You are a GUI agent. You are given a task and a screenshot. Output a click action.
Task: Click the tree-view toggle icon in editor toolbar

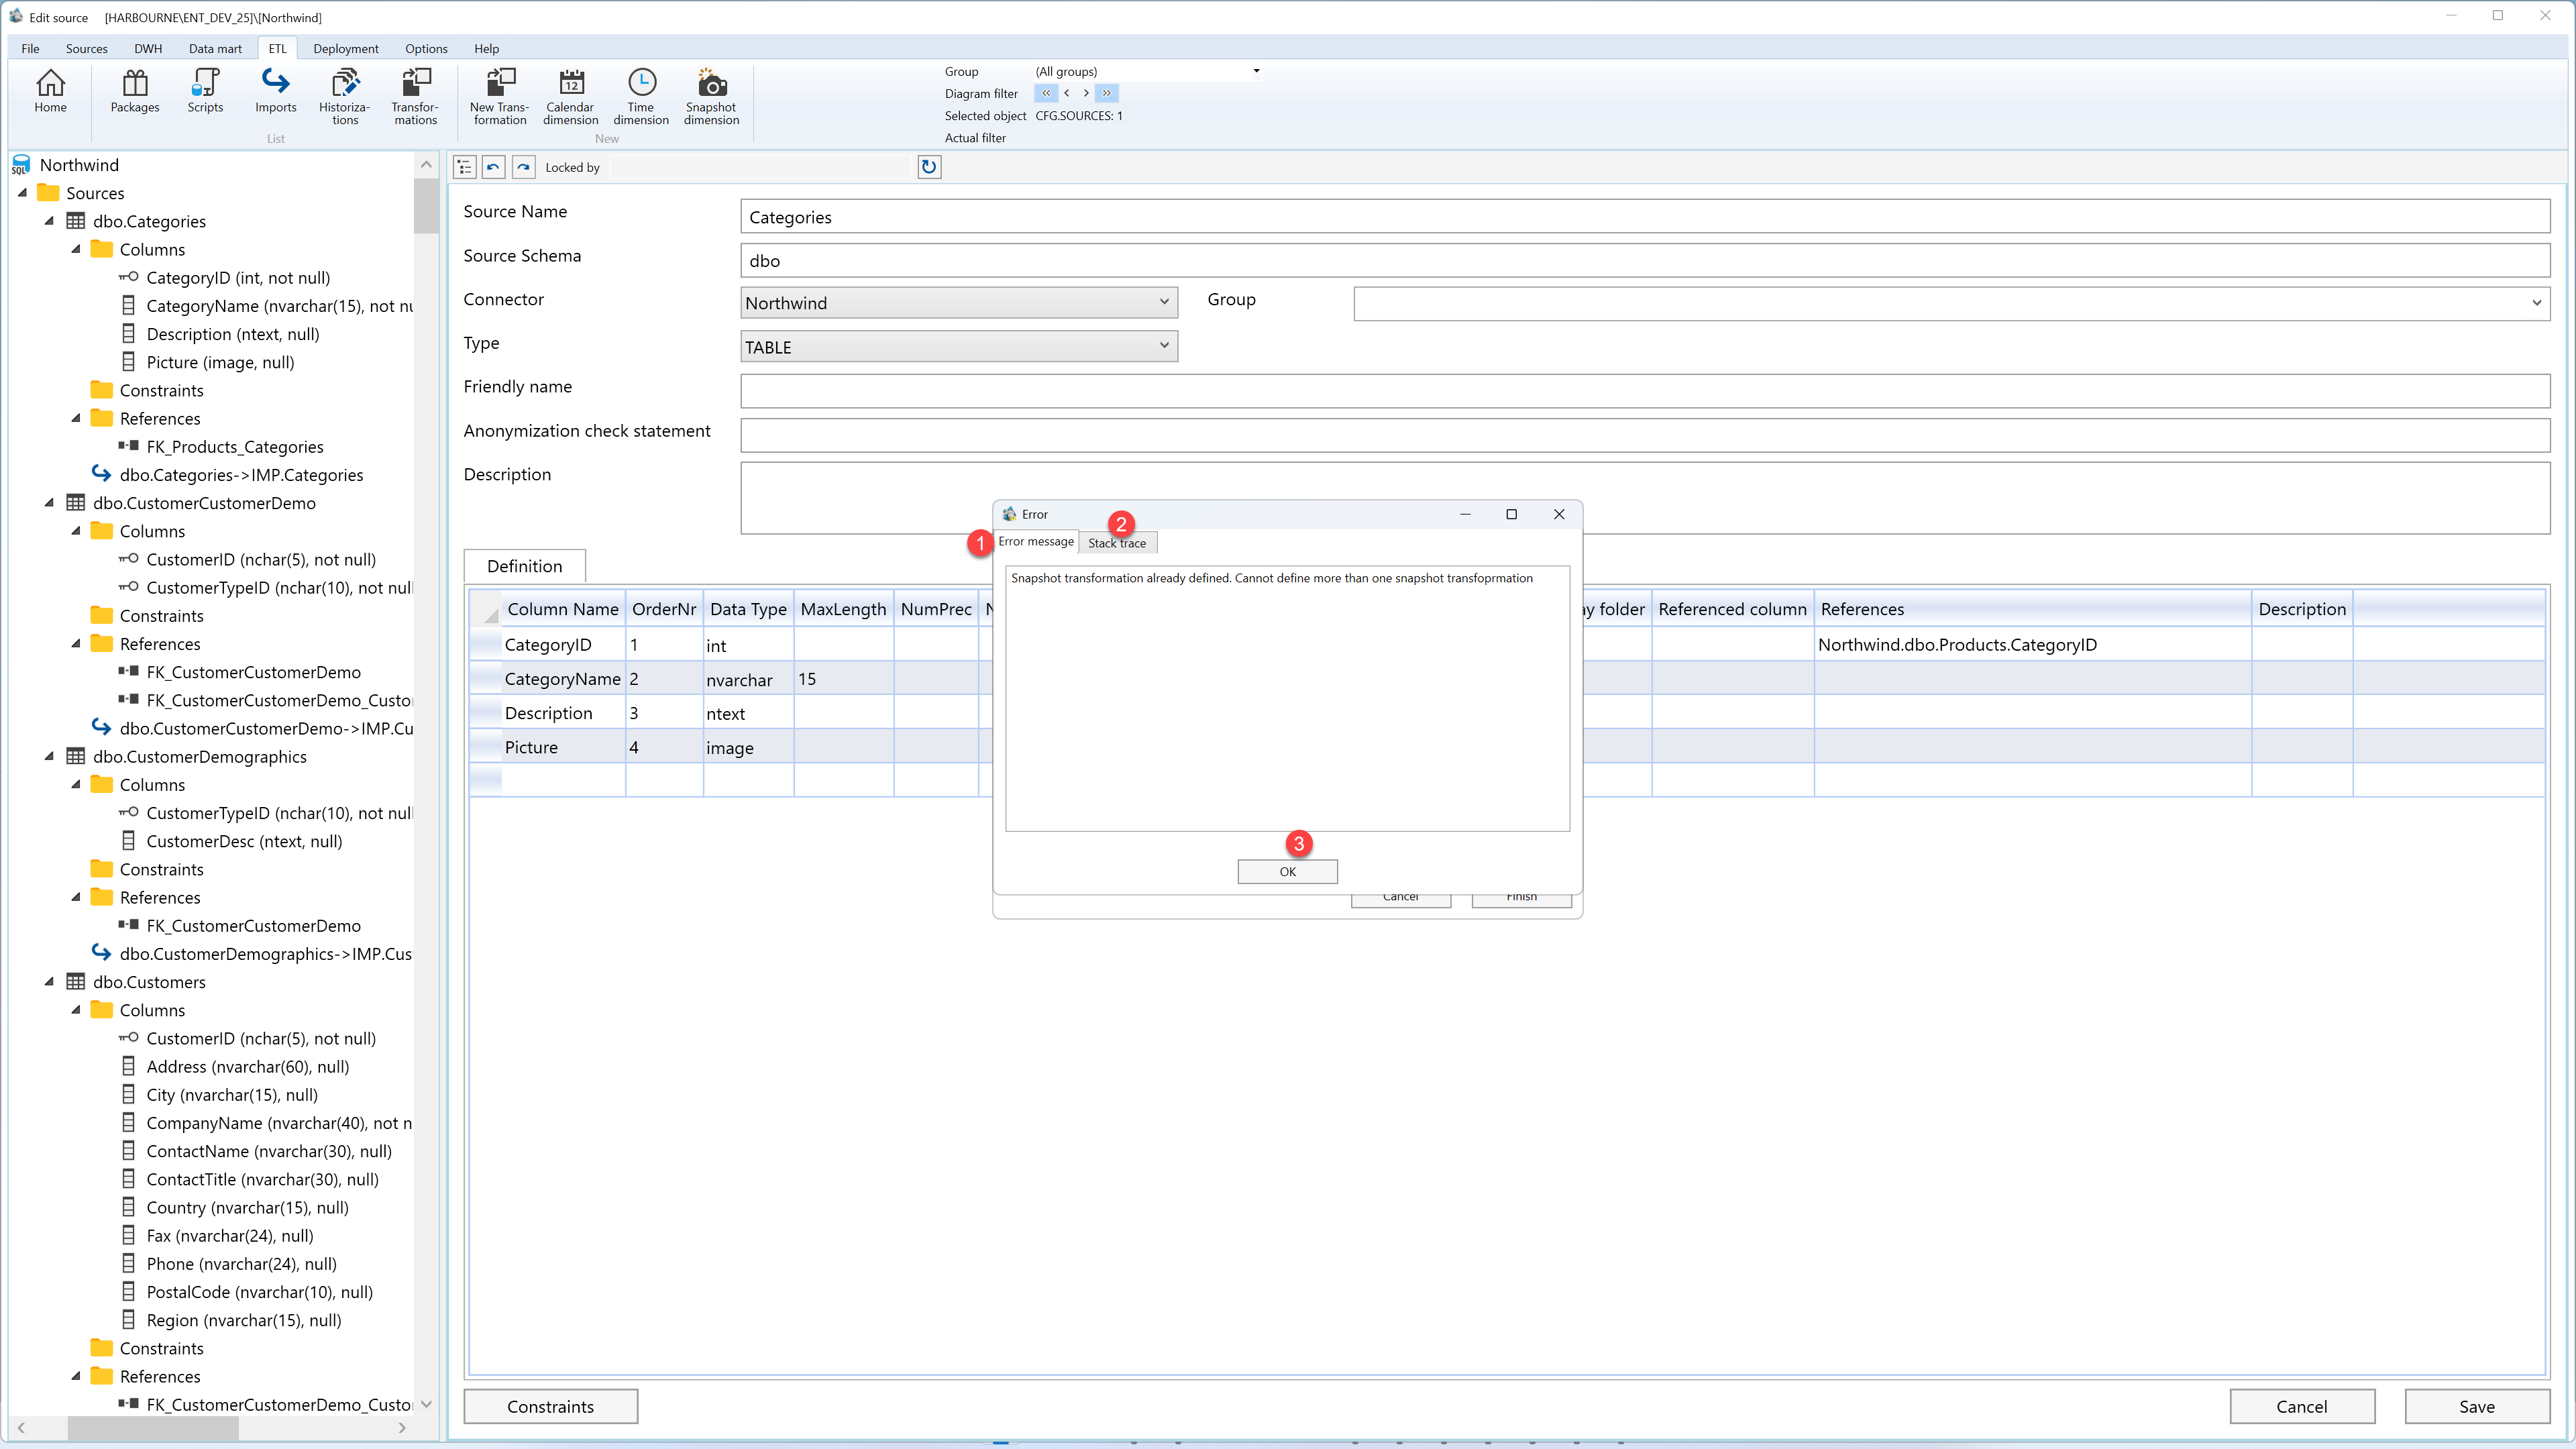click(x=464, y=167)
